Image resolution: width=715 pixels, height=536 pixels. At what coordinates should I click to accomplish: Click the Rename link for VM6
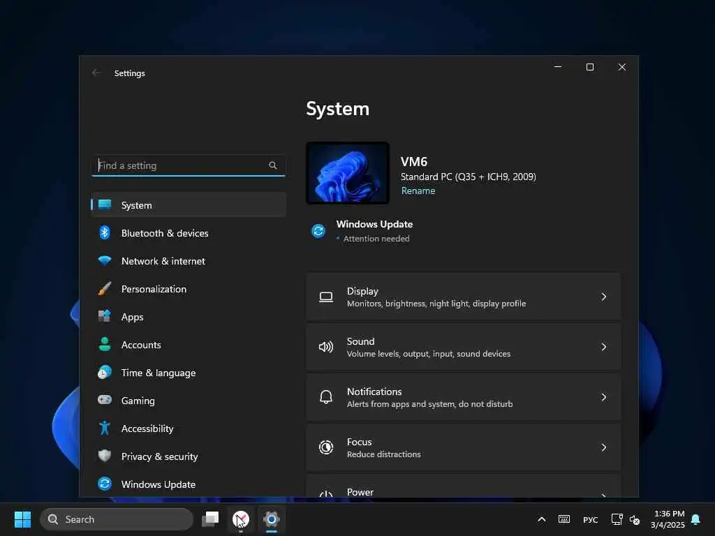(x=418, y=191)
